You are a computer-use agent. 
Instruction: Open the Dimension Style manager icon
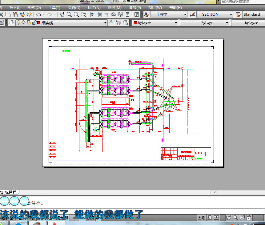point(193,14)
